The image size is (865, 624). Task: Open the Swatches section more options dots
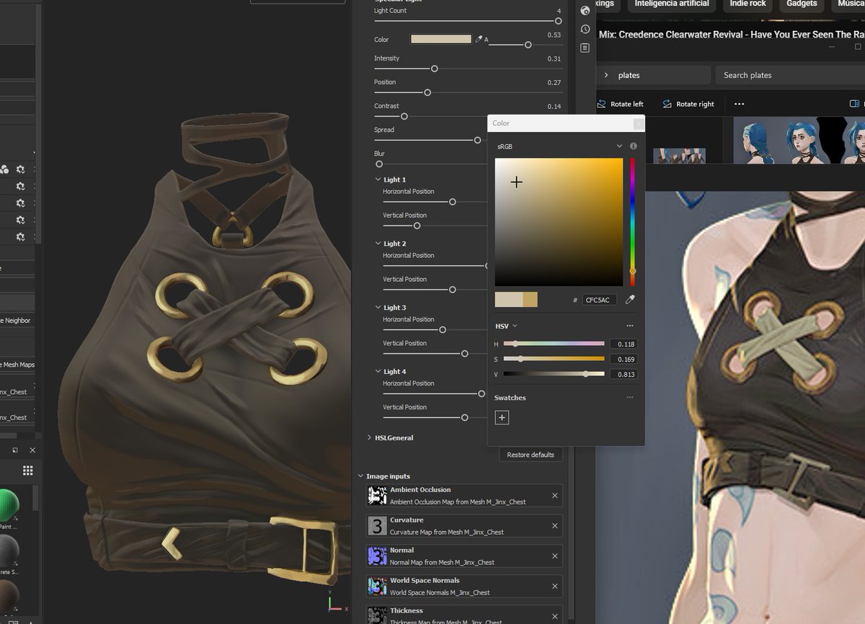click(x=630, y=397)
